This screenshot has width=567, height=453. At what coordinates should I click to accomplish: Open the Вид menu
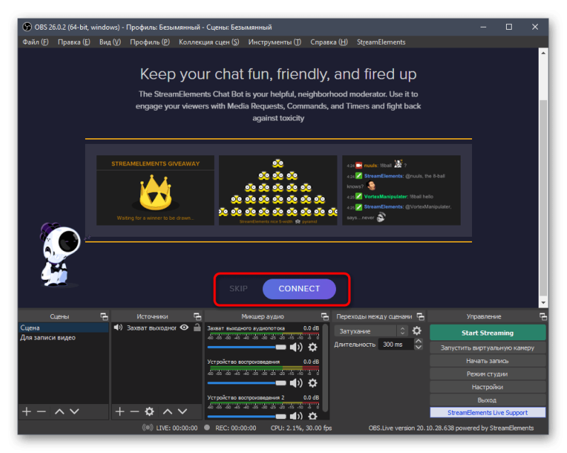click(110, 42)
